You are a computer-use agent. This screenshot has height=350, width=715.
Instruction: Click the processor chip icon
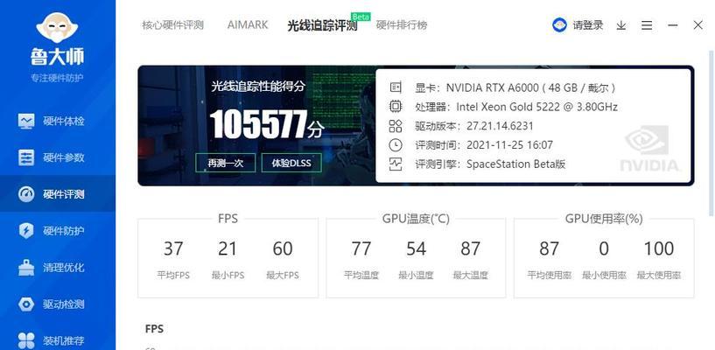(396, 107)
